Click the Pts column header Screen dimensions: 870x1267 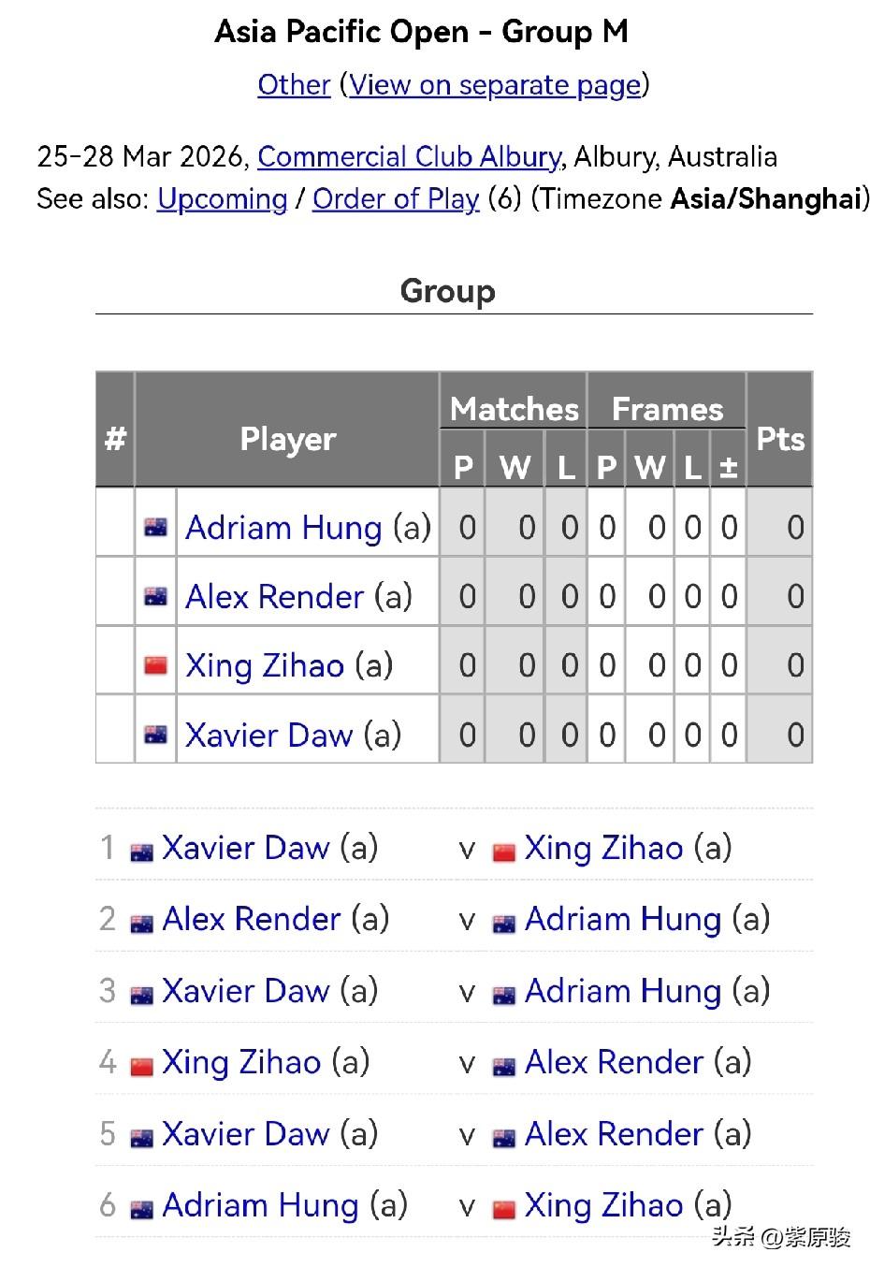[779, 439]
